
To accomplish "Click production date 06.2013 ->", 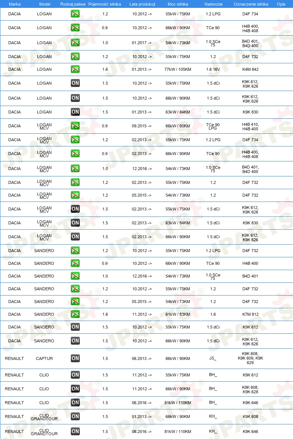I will pos(142,358).
